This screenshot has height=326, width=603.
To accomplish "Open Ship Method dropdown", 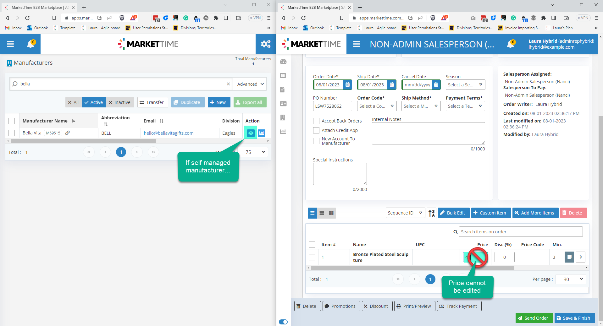I will point(421,106).
